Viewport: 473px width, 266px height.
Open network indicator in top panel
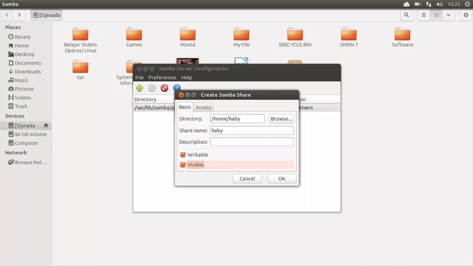pos(429,4)
